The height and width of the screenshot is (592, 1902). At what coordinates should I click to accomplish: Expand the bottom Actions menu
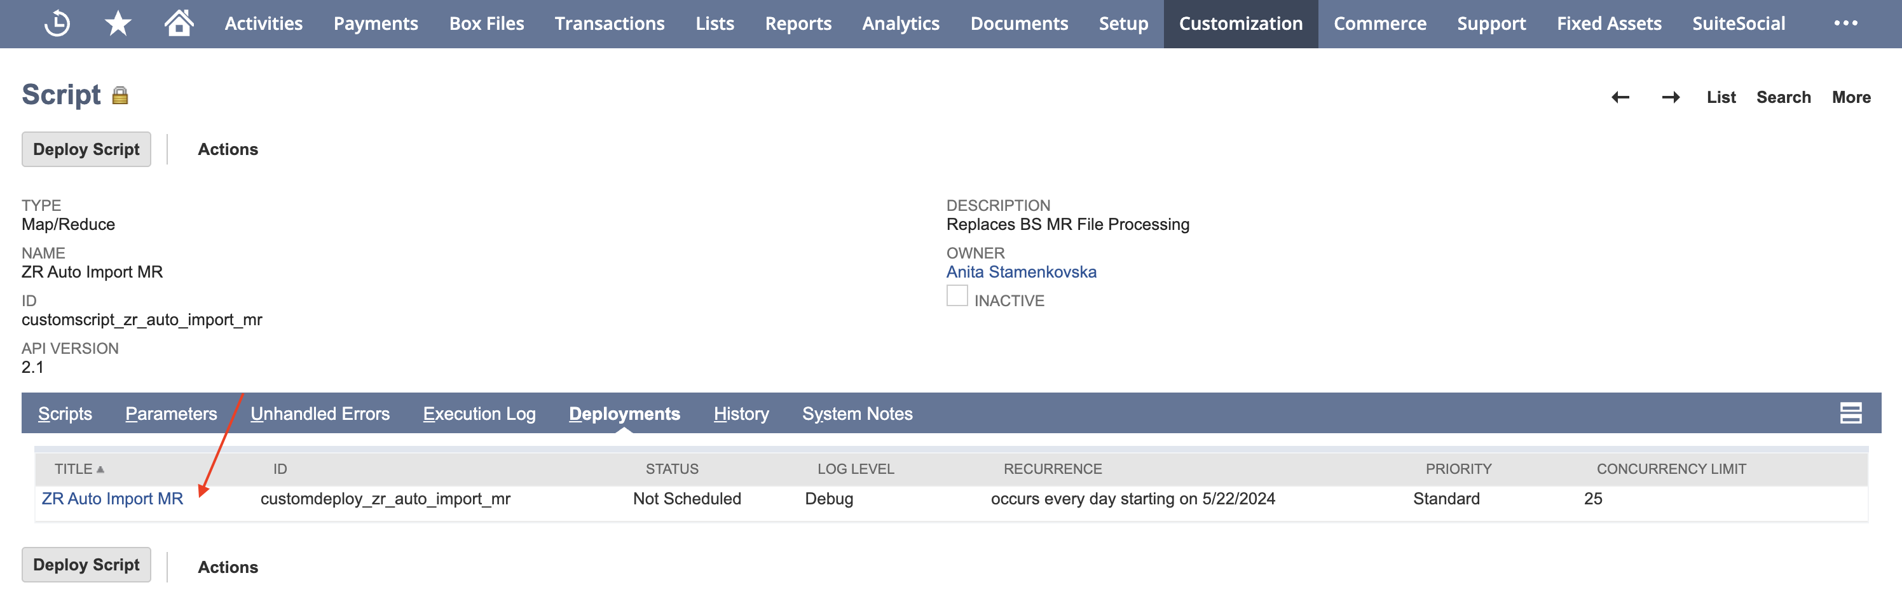[228, 567]
